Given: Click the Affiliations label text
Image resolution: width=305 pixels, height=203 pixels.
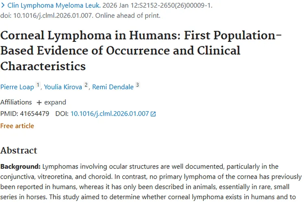Looking at the screenshot, I should 16,102.
